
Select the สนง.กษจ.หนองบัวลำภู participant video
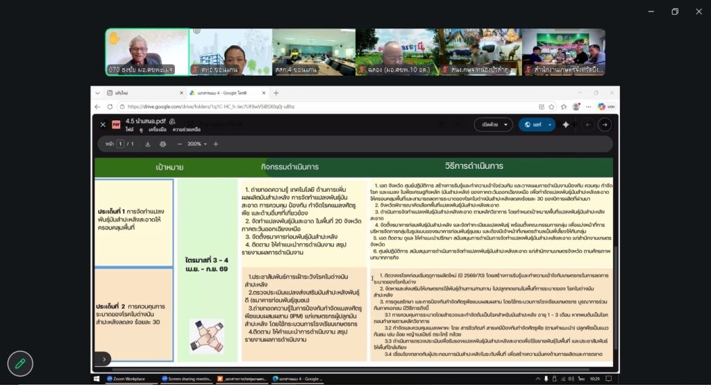480,51
